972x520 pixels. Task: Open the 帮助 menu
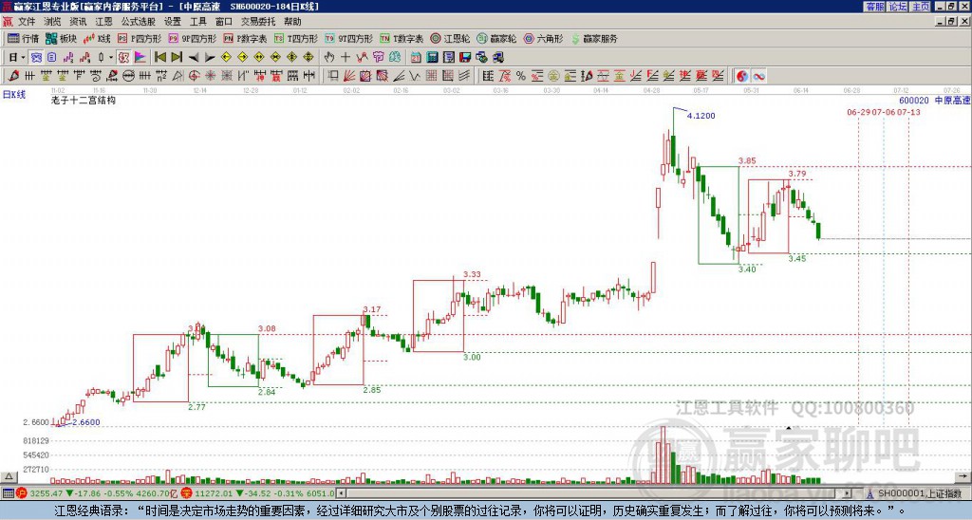(x=292, y=22)
